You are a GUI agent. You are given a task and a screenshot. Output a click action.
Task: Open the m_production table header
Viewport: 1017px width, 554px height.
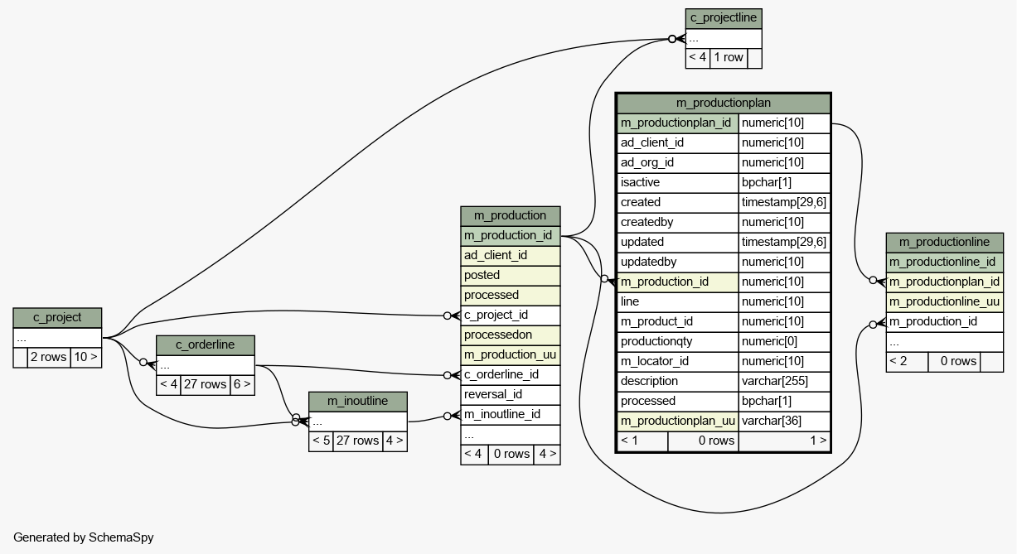pos(510,215)
